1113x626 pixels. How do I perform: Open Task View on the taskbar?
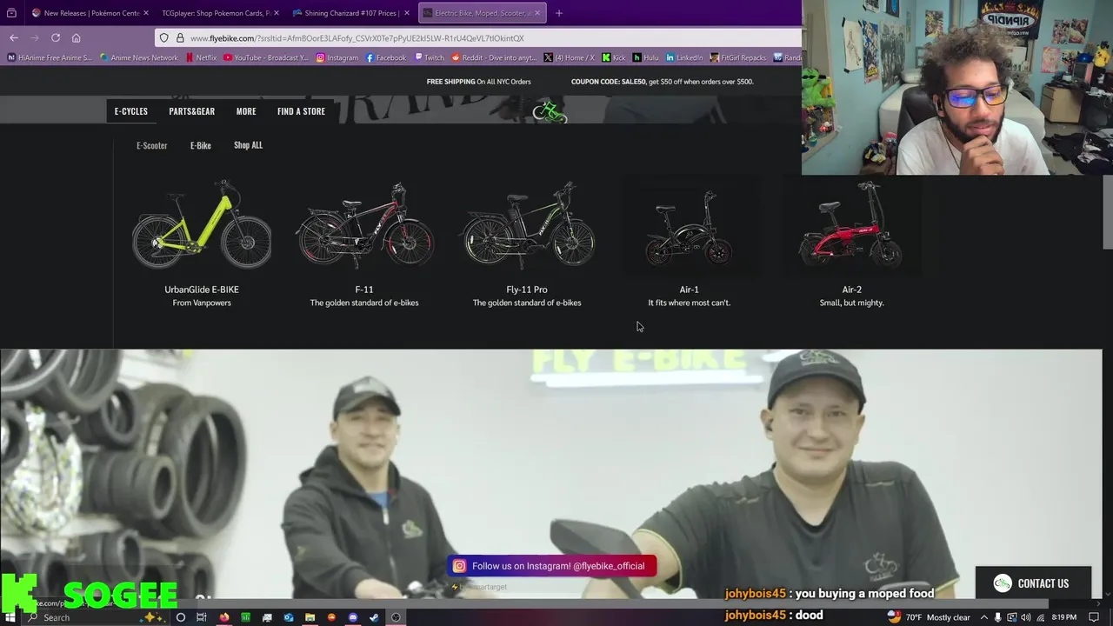[201, 617]
